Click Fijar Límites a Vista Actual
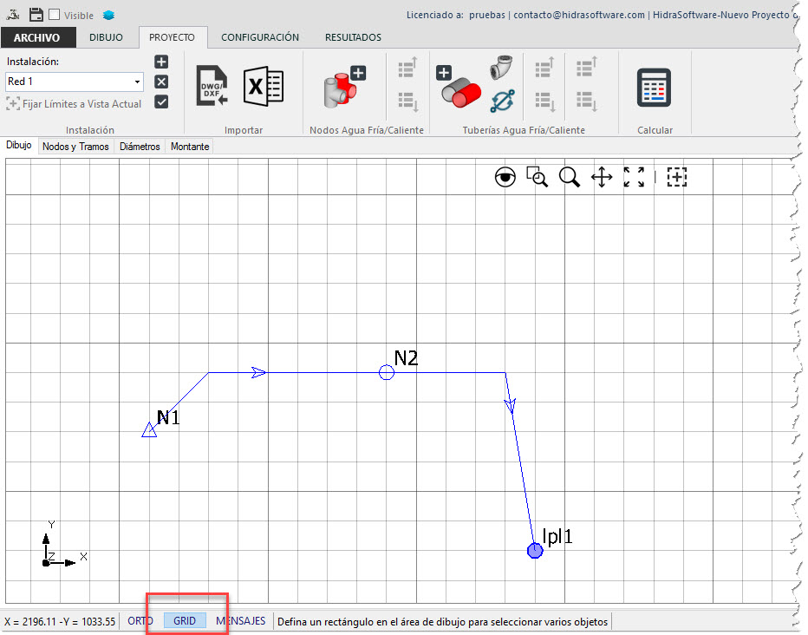 pos(74,104)
